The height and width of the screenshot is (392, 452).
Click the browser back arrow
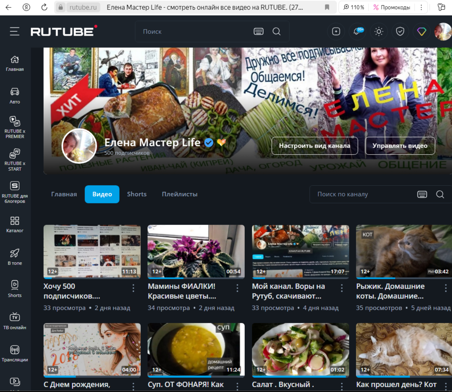(x=8, y=7)
